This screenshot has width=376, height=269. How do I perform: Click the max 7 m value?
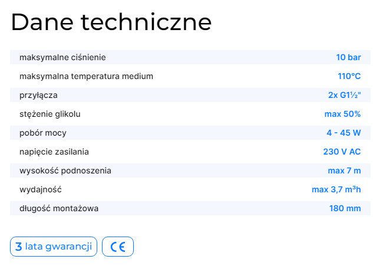pos(344,170)
